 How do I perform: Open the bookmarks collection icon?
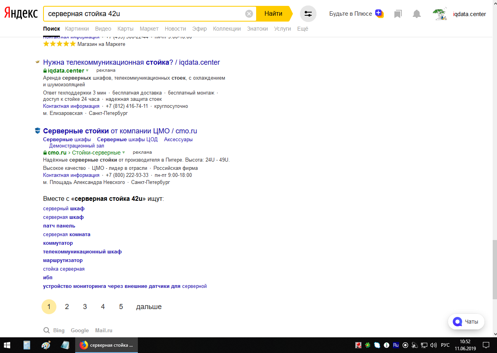pyautogui.click(x=398, y=14)
